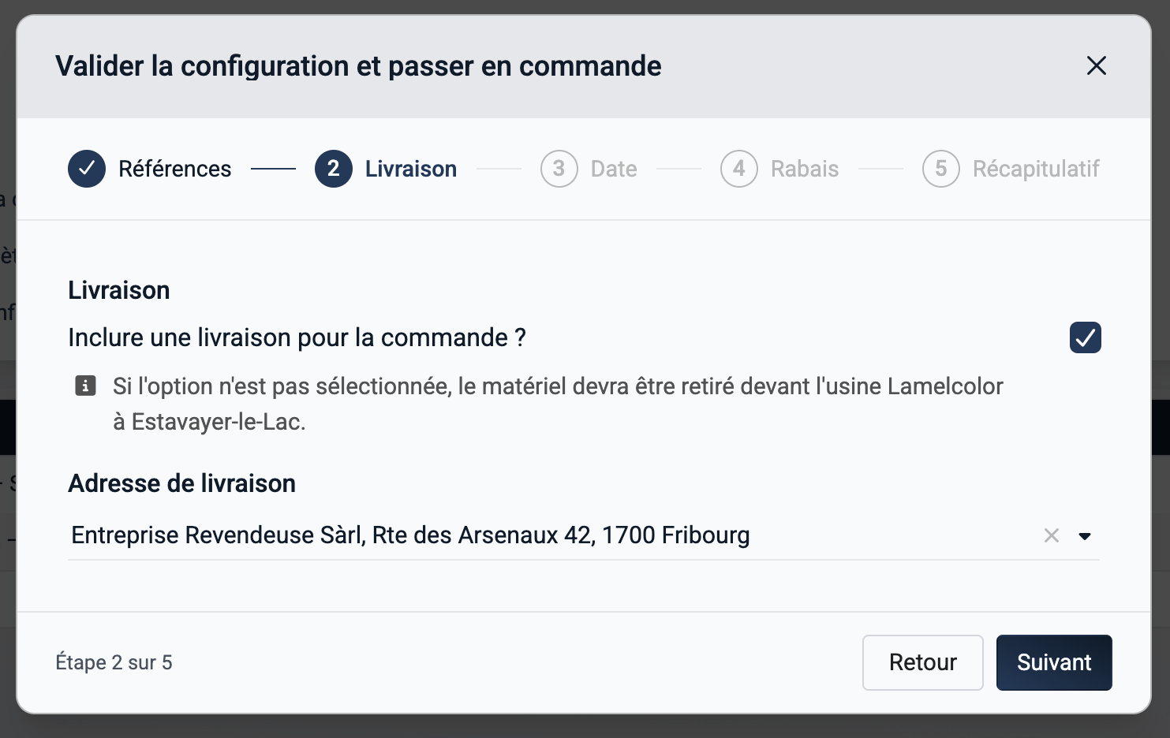Image resolution: width=1170 pixels, height=738 pixels.
Task: Click the Étape 2 sur 5 indicator
Action: (114, 662)
